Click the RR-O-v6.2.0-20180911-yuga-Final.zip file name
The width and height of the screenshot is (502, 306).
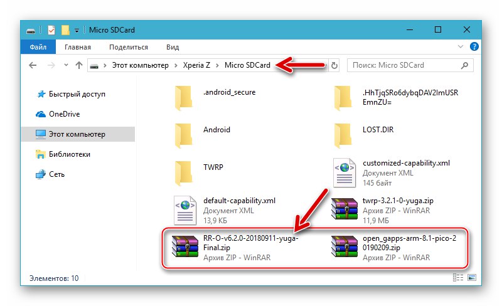tap(250, 243)
